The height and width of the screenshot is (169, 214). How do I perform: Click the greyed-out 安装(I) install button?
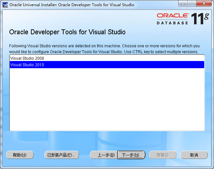click(x=163, y=155)
